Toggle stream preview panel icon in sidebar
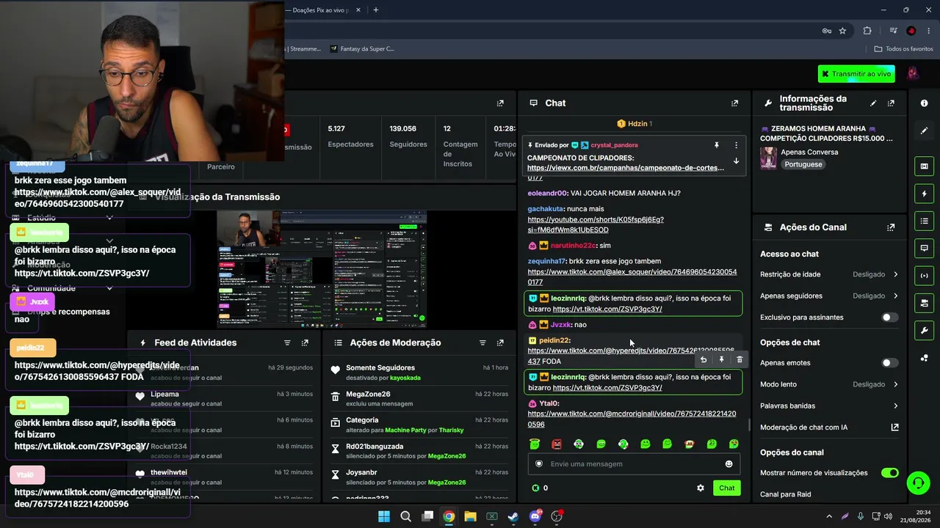The width and height of the screenshot is (940, 528). pyautogui.click(x=924, y=166)
